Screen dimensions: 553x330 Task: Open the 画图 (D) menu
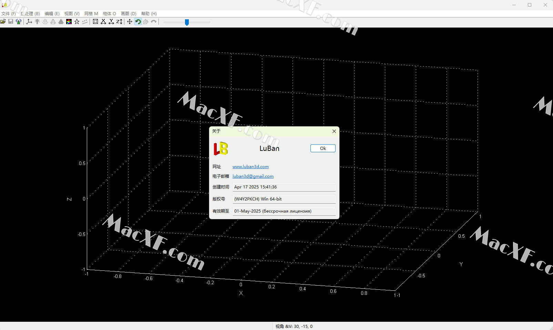[x=129, y=14]
